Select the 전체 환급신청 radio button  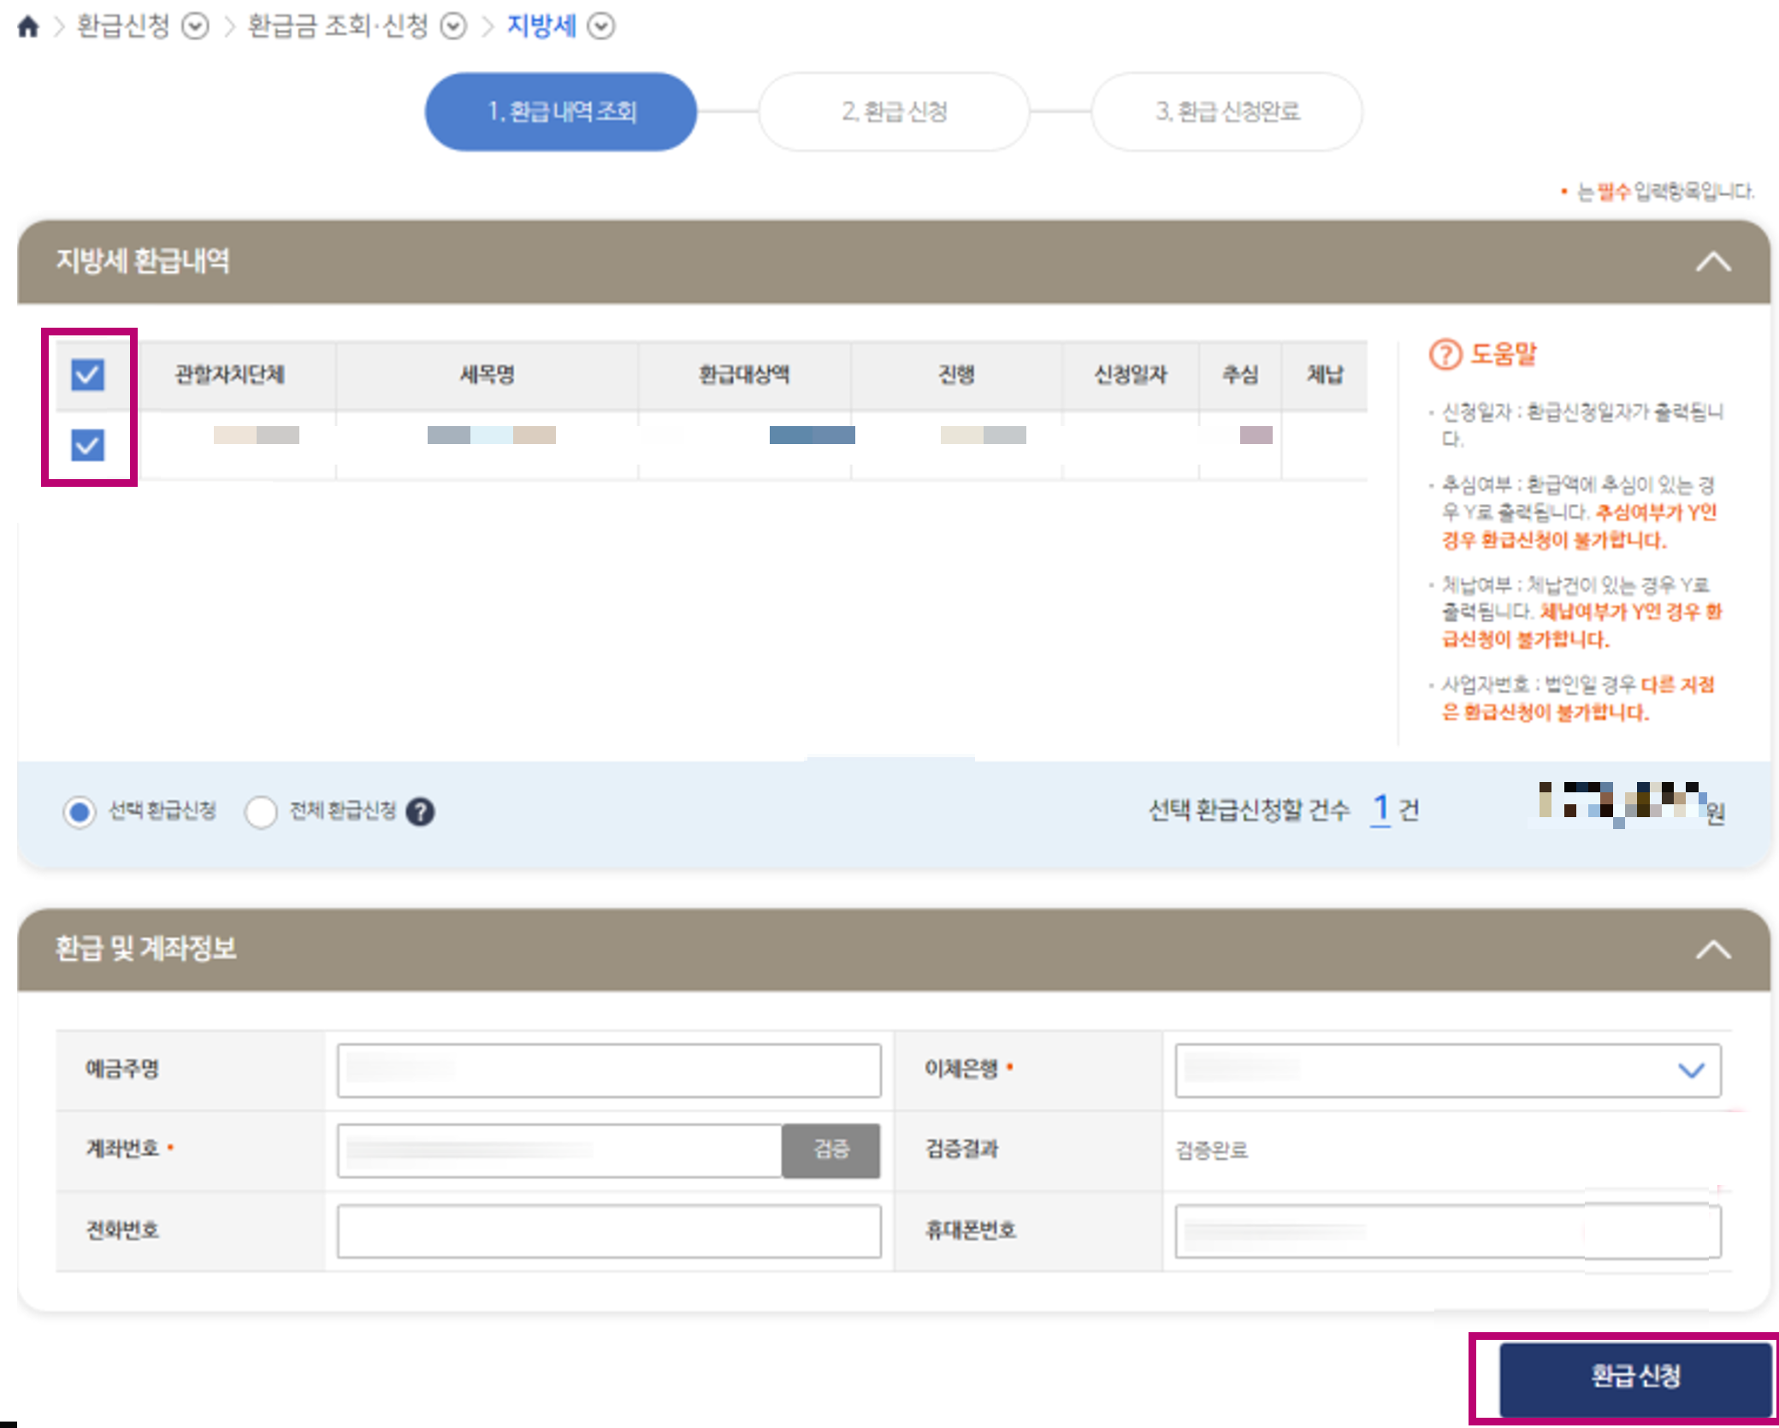[x=261, y=811]
